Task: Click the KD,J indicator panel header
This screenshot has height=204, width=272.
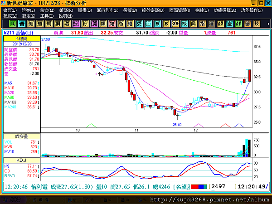Action: (22, 160)
